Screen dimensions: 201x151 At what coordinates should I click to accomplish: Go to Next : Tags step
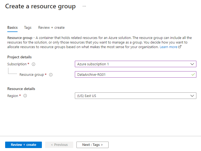(92, 145)
